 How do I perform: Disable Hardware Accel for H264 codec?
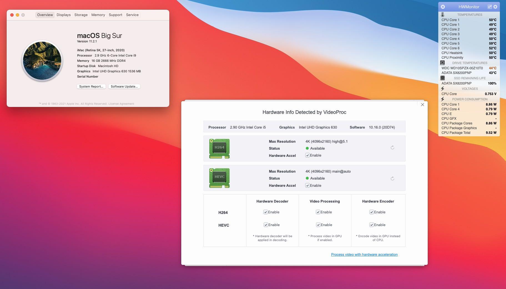coord(307,155)
